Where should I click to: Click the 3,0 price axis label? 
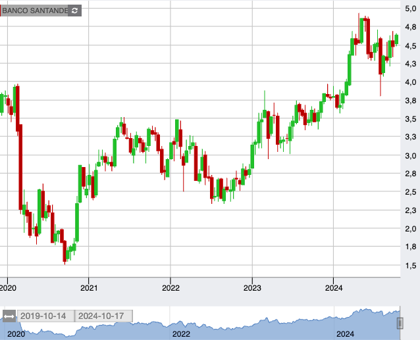411,156
